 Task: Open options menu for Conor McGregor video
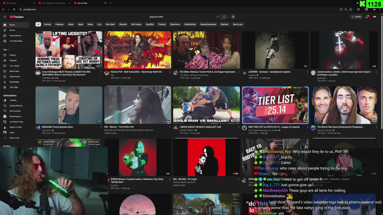click(101, 72)
